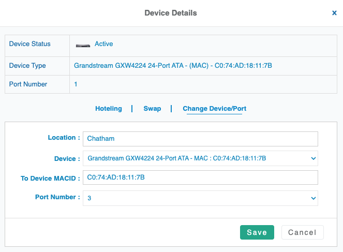
Task: Expand the Port Number dropdown showing 3
Action: 197,198
